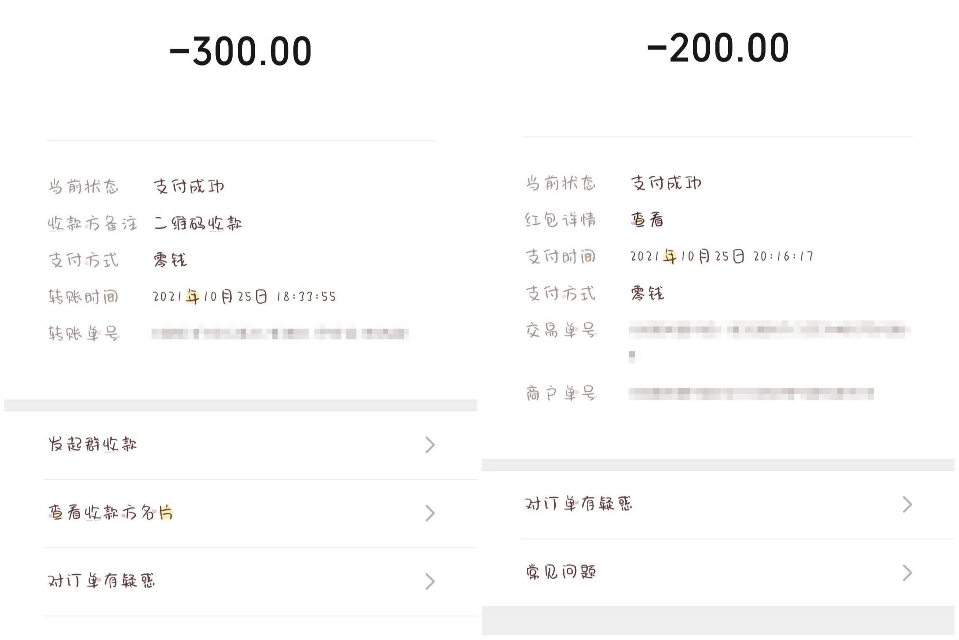
Task: Open the 查看收款方名片 menu entry
Action: (110, 513)
